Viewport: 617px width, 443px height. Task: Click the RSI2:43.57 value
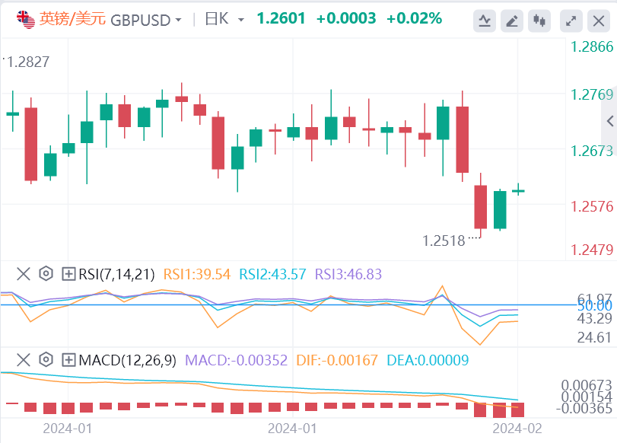[272, 274]
